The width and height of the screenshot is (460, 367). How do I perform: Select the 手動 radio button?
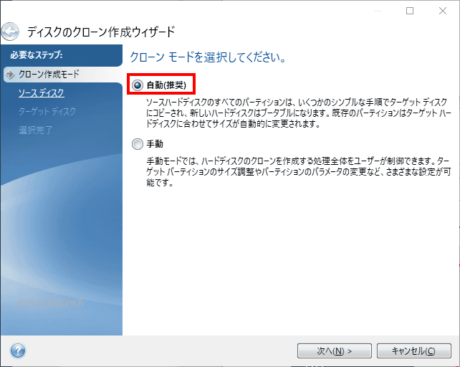138,144
